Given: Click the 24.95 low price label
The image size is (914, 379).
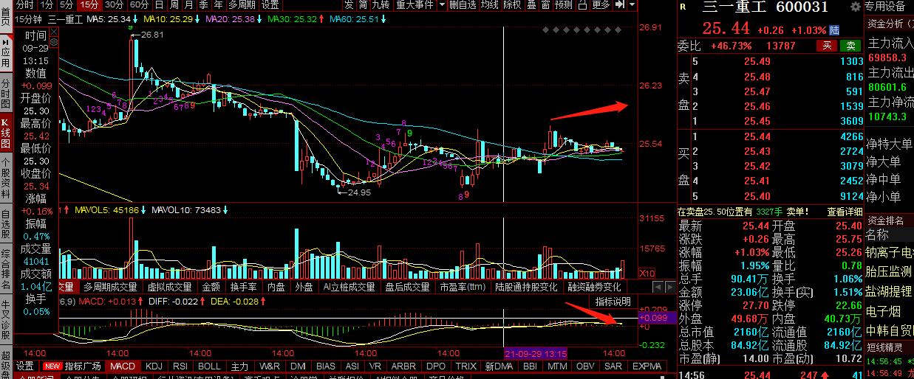Looking at the screenshot, I should 358,192.
